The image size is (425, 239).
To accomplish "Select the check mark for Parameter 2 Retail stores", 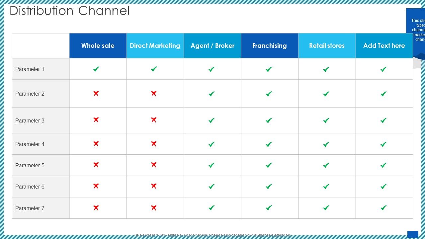I will point(326,94).
